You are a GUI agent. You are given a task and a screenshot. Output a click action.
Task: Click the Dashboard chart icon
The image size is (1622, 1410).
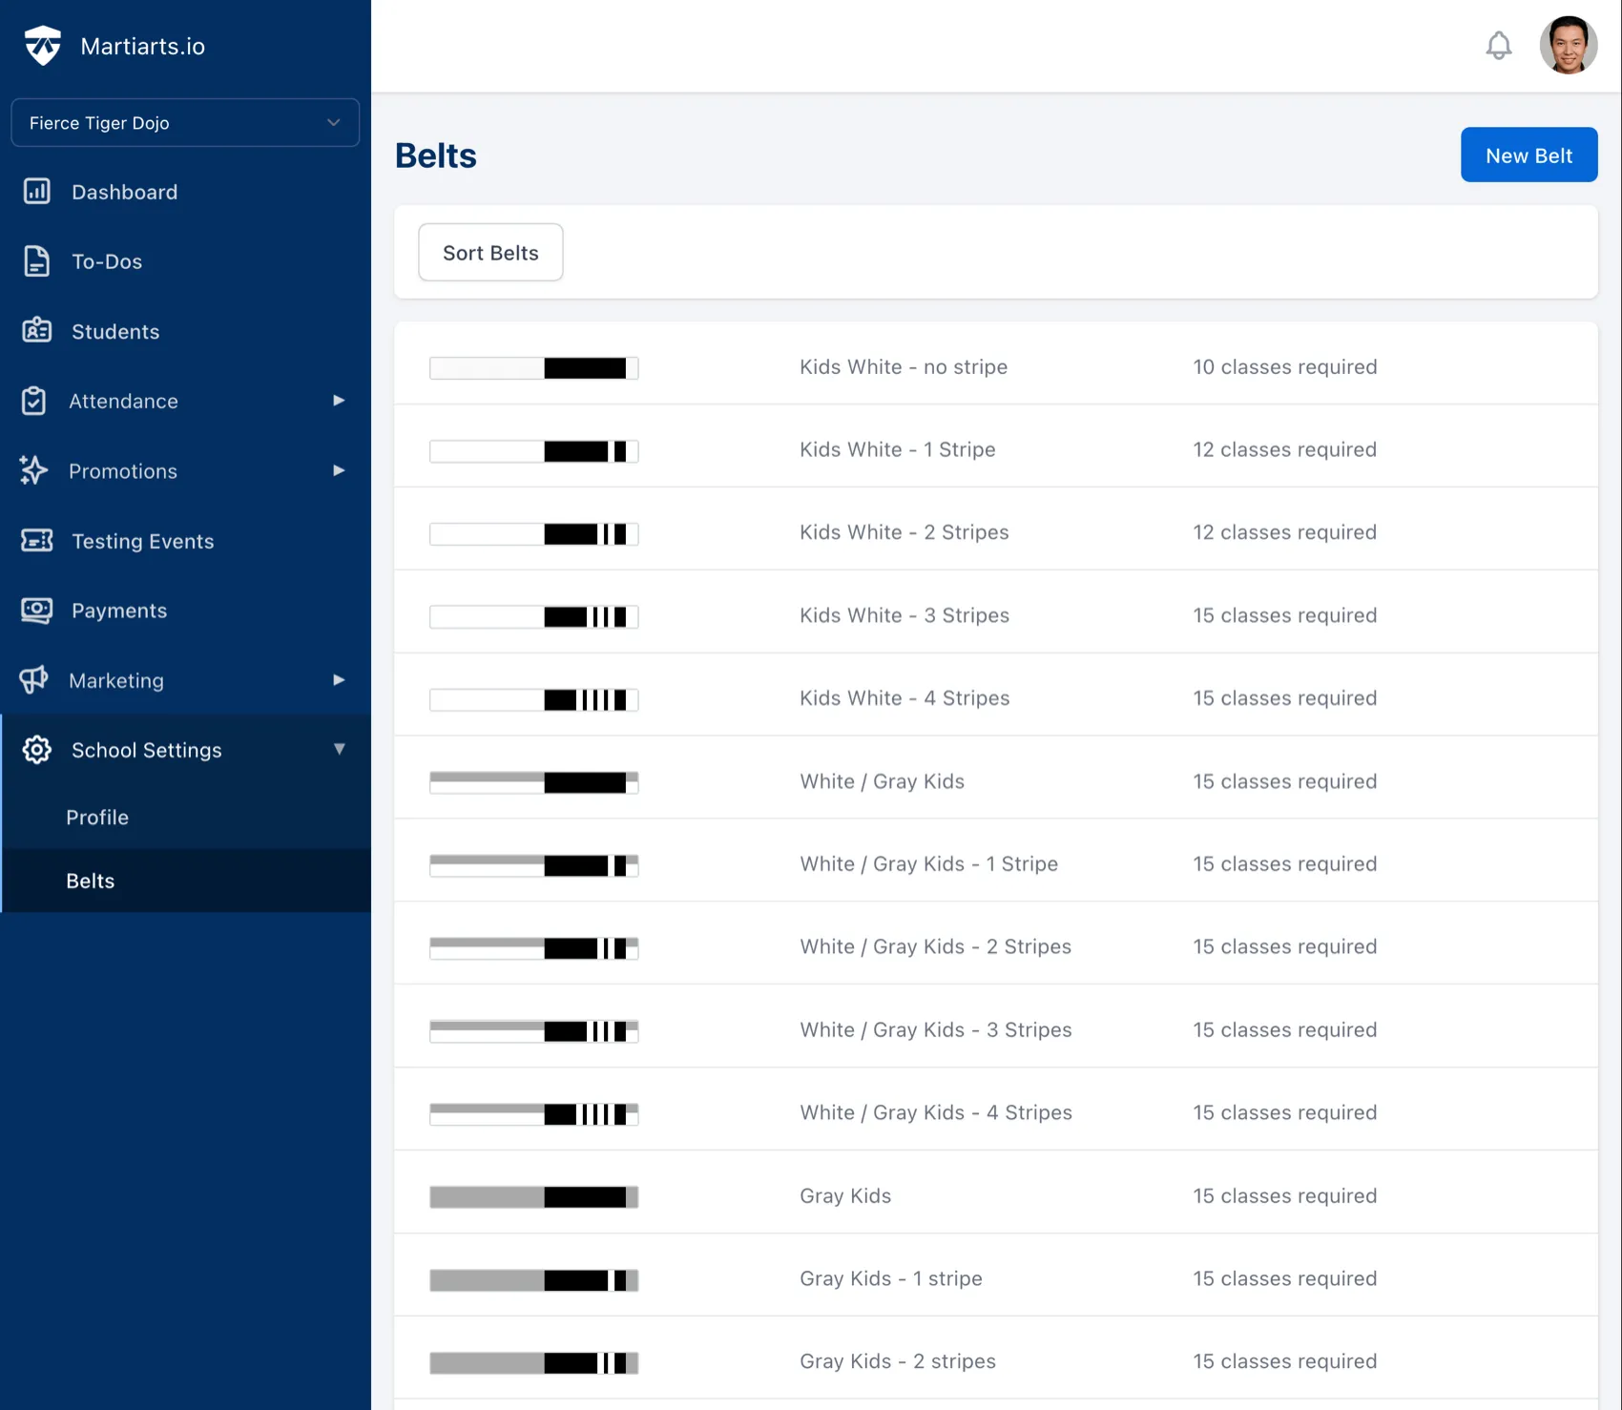click(36, 192)
